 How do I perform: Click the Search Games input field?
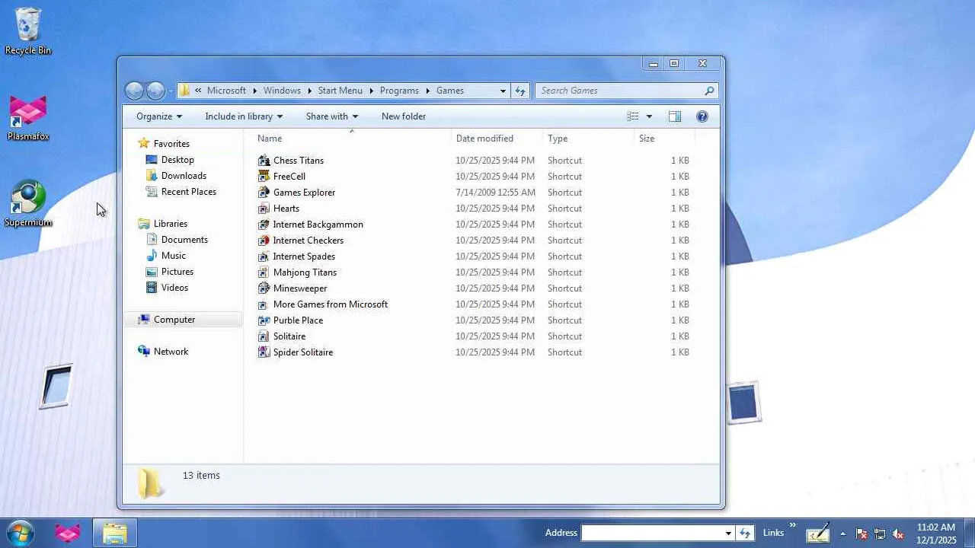click(x=619, y=91)
